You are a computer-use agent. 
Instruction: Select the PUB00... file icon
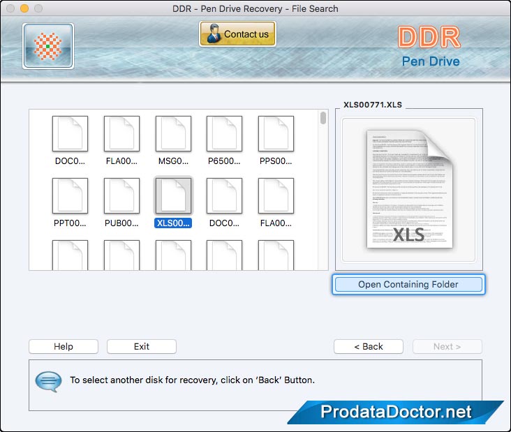click(121, 195)
